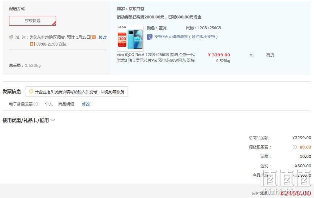Click the ¥ 3299.00 red product price
Screen dimensions: 314x198
click(219, 55)
